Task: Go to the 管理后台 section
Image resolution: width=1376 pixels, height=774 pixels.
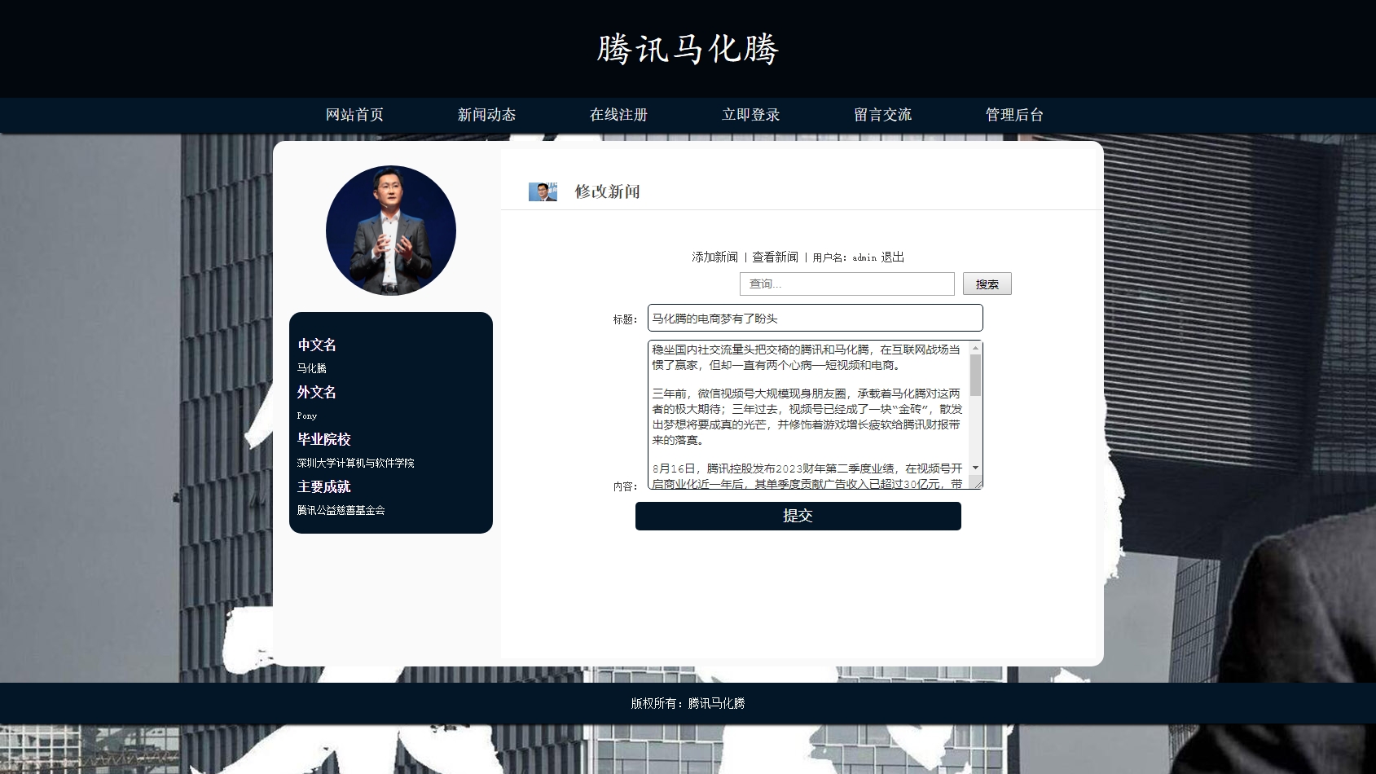Action: [x=1014, y=115]
